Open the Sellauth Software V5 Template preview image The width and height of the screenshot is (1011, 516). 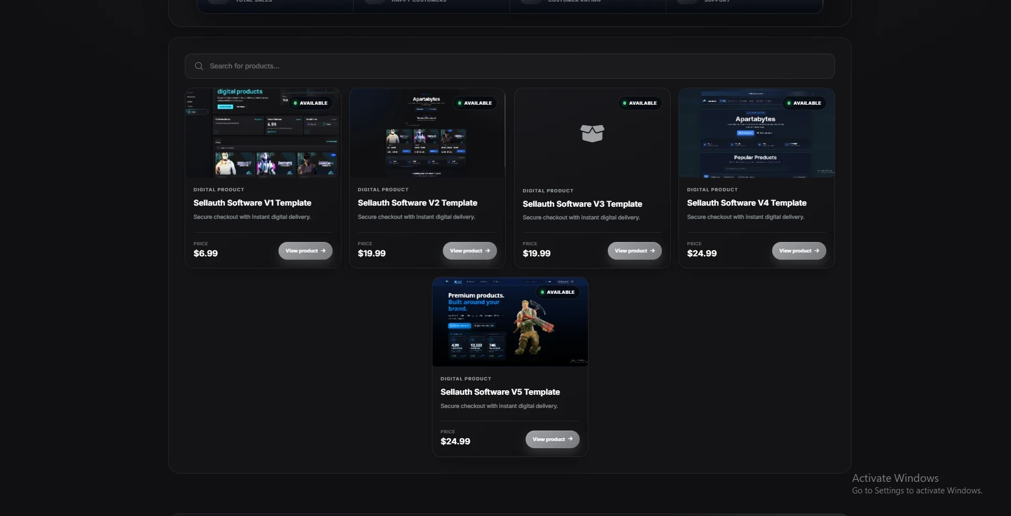(510, 322)
